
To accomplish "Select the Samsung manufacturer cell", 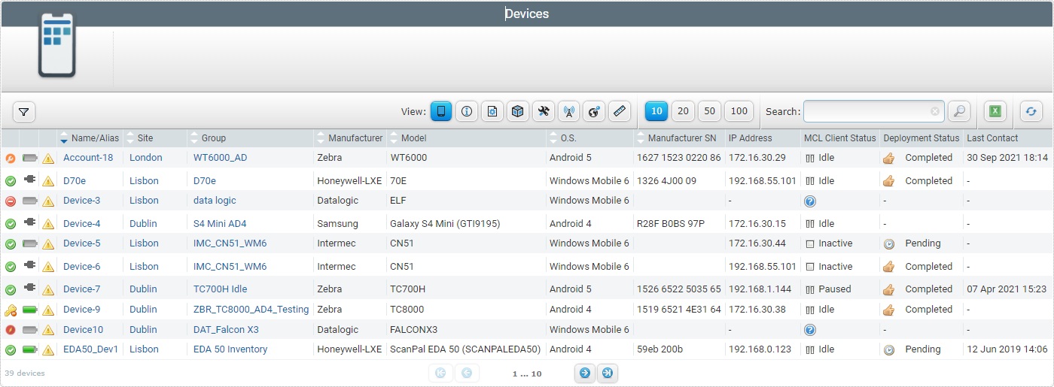I will tap(338, 224).
